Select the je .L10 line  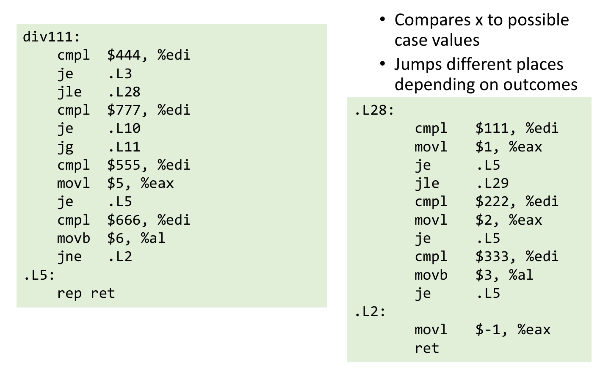(99, 128)
